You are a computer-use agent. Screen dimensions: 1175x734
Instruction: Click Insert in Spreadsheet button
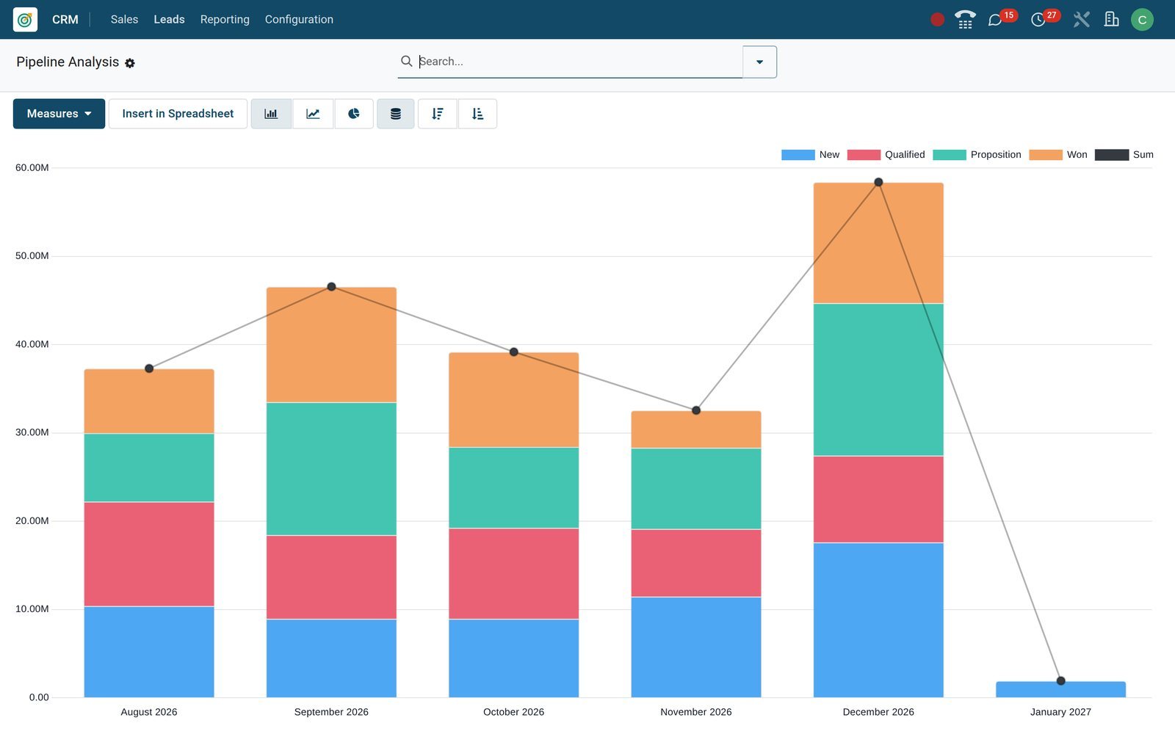[178, 114]
